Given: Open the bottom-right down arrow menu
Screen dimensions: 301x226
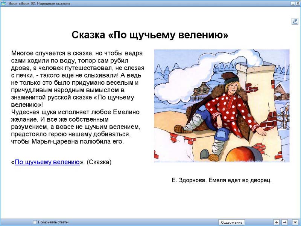Looking at the screenshot, I should pos(295,222).
